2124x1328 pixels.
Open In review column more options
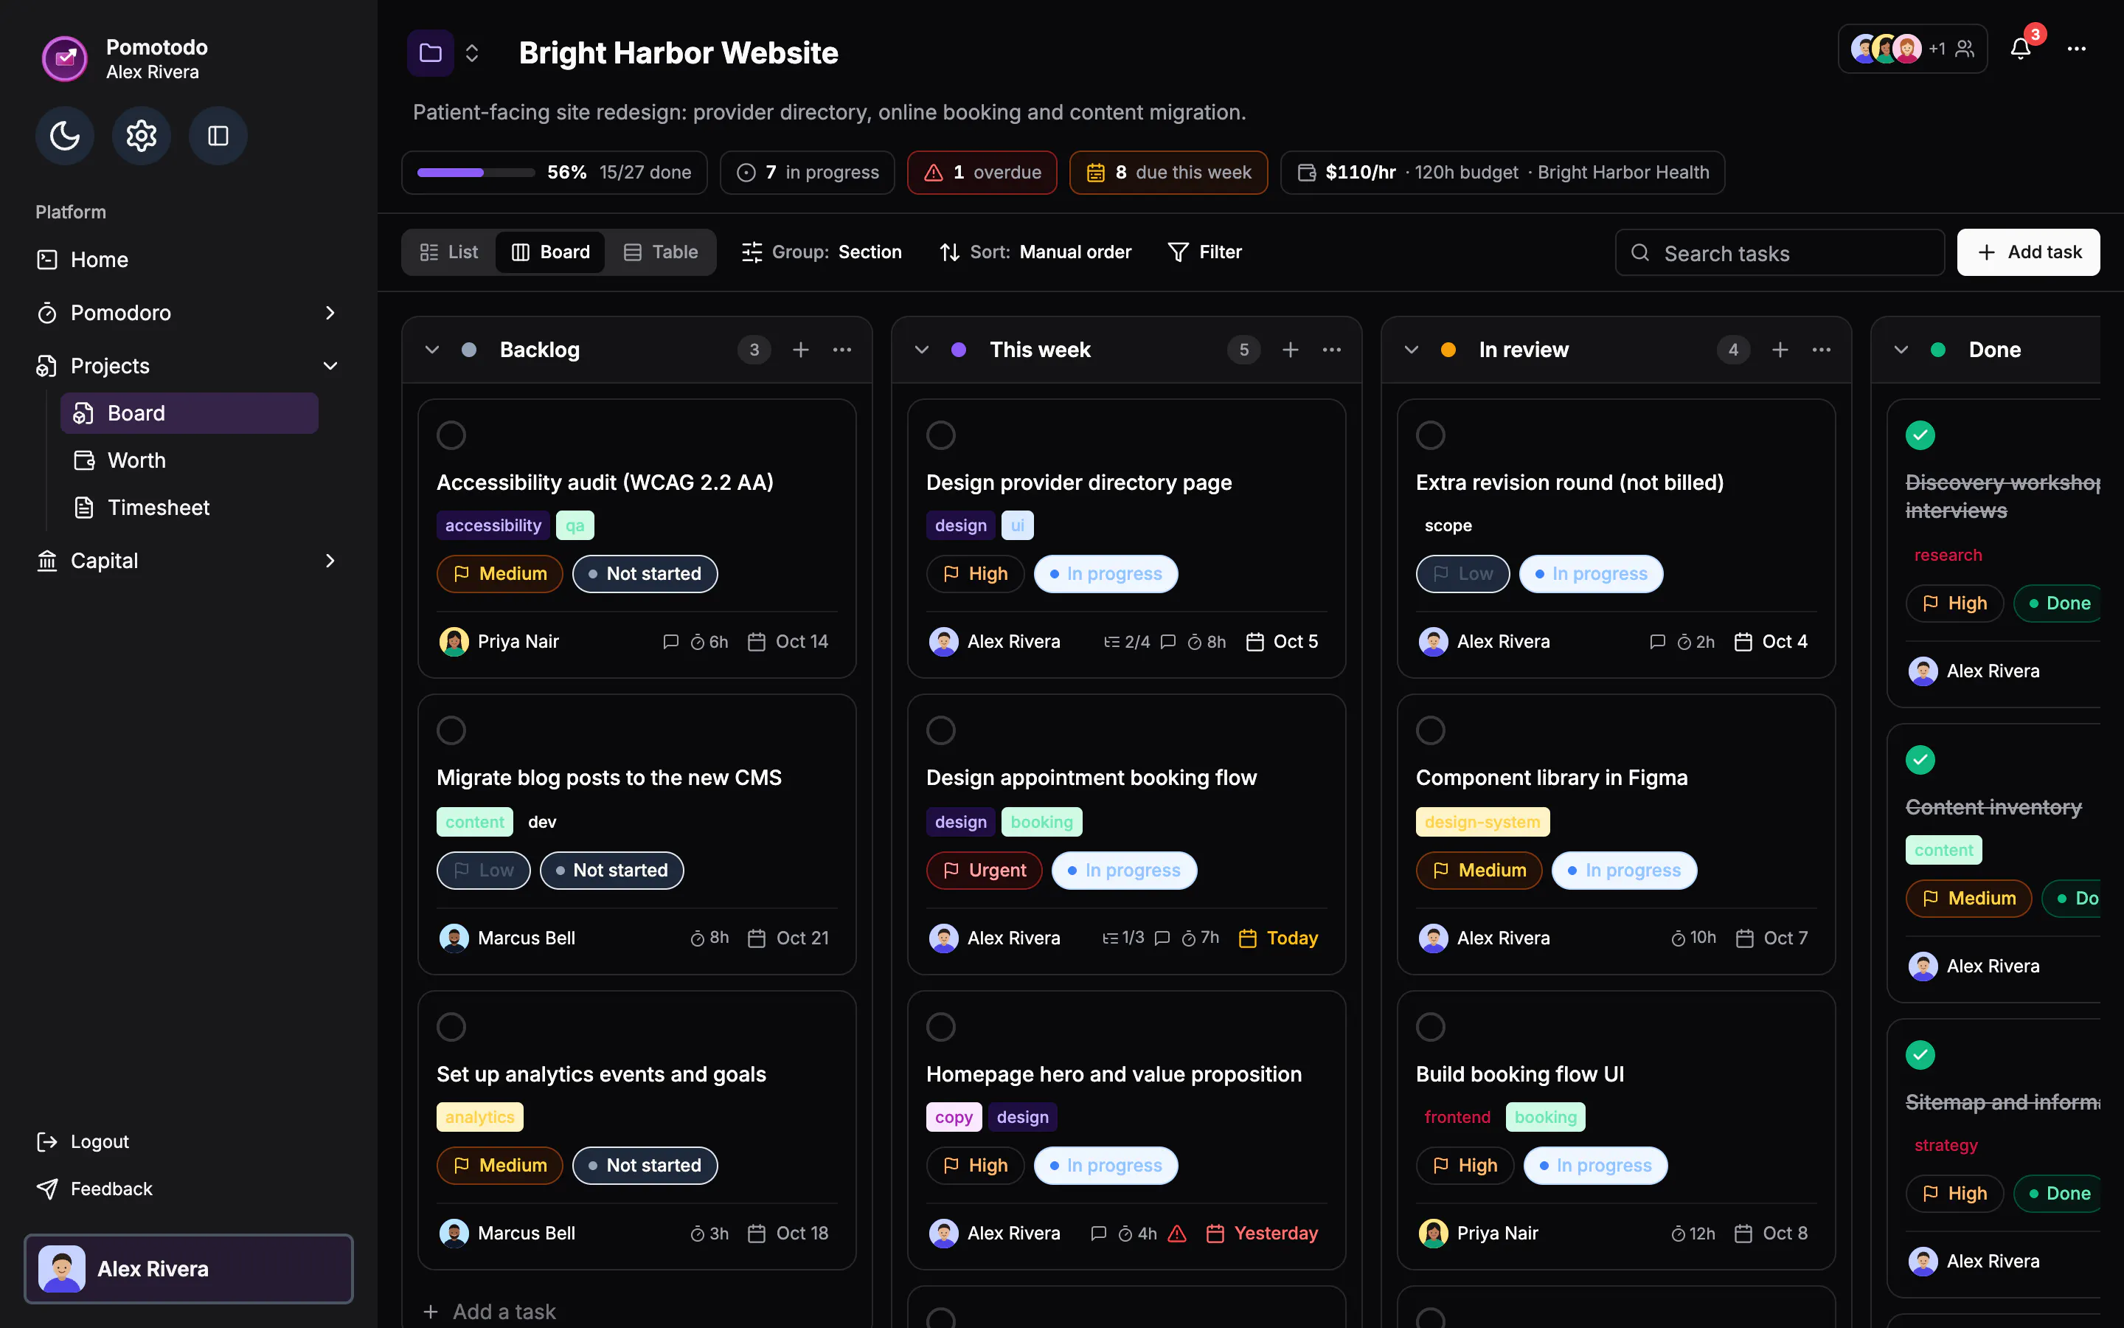pos(1821,350)
